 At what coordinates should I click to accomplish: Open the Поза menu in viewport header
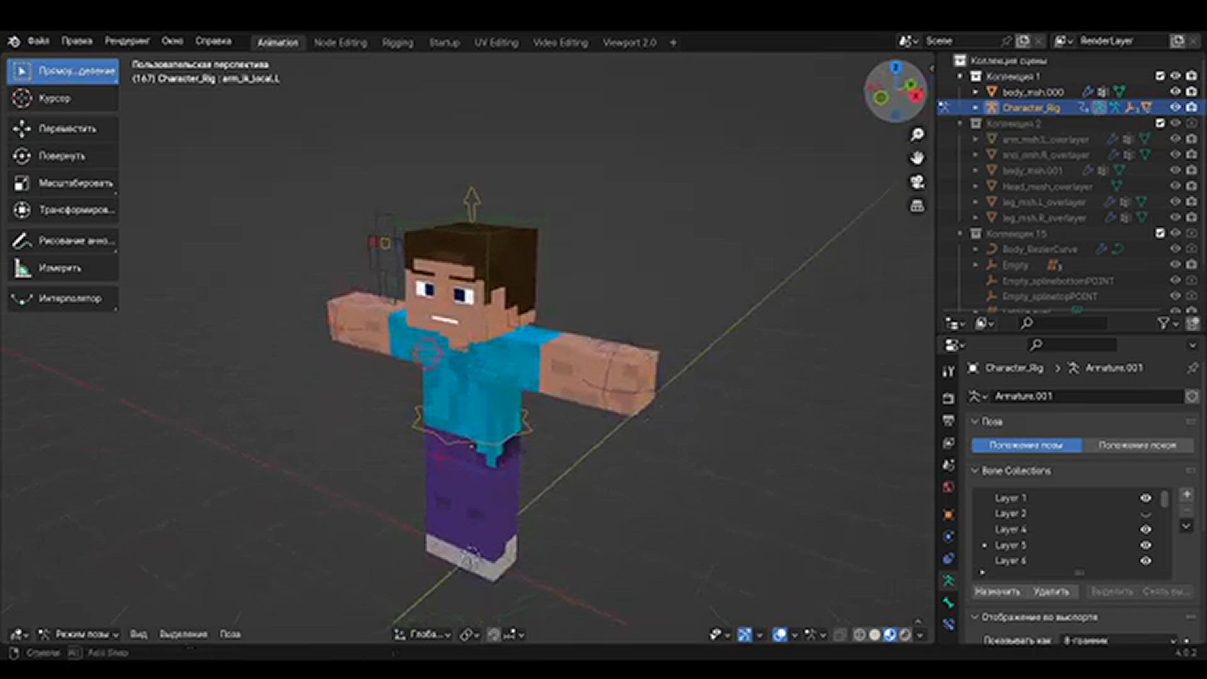point(230,634)
